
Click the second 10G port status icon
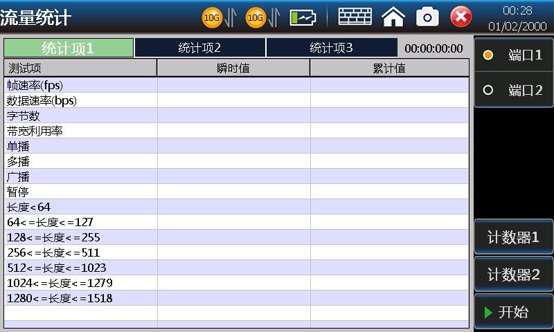click(x=256, y=17)
